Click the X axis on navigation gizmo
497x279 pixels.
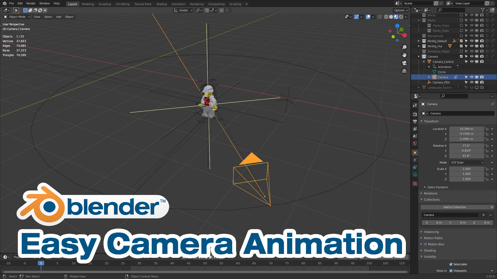(405, 35)
